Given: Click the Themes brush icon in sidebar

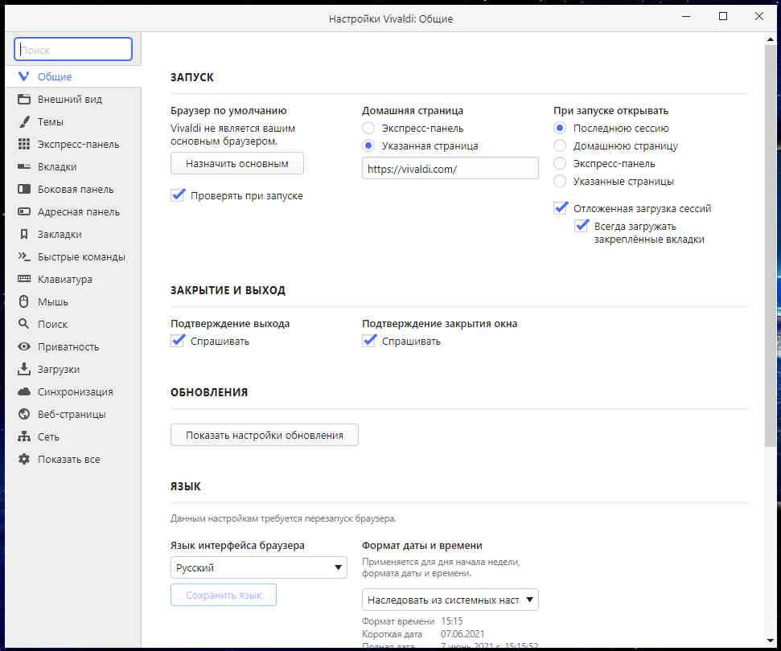Looking at the screenshot, I should (x=24, y=122).
